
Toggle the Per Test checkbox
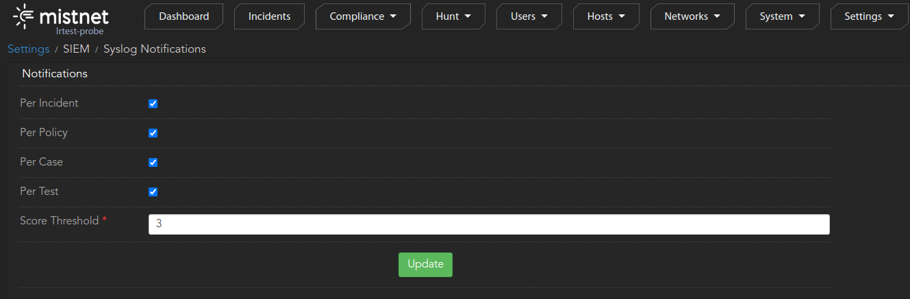153,192
